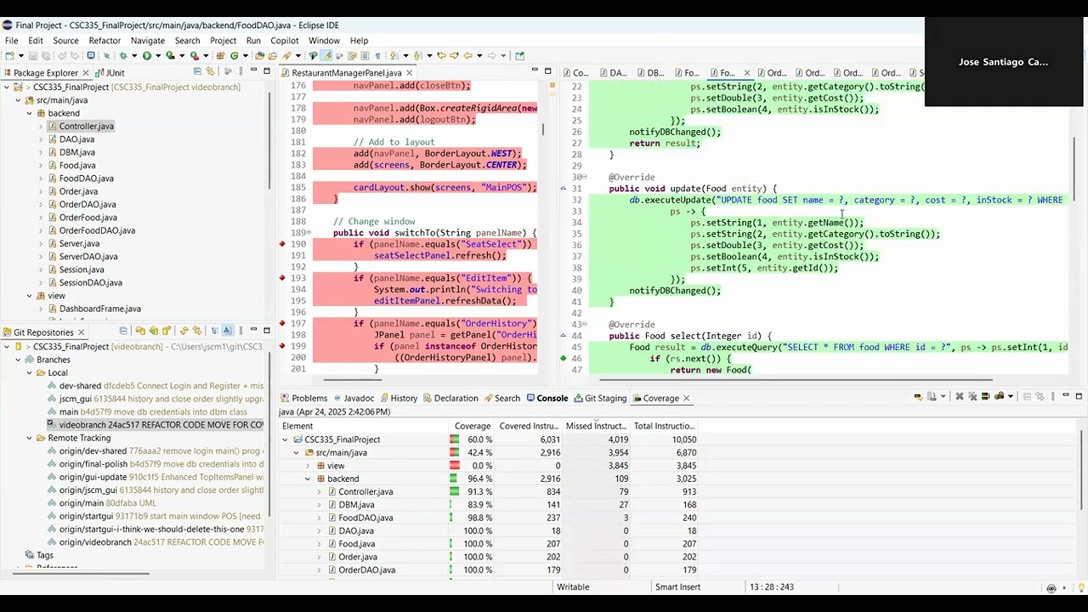
Task: Close the Coverage tab
Action: coord(686,398)
